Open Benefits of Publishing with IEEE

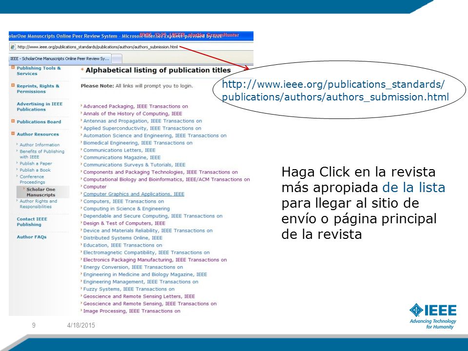pyautogui.click(x=42, y=154)
